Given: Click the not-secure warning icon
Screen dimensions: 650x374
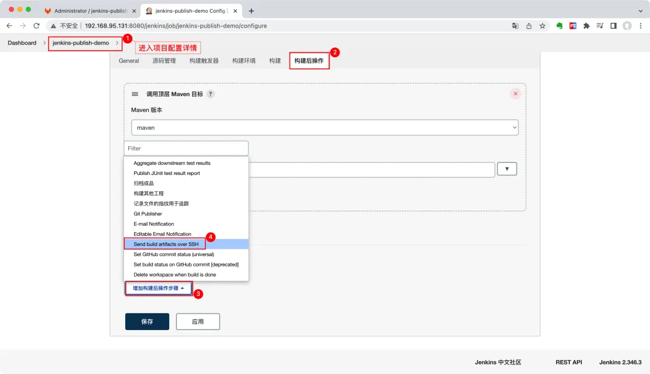Looking at the screenshot, I should tap(53, 26).
